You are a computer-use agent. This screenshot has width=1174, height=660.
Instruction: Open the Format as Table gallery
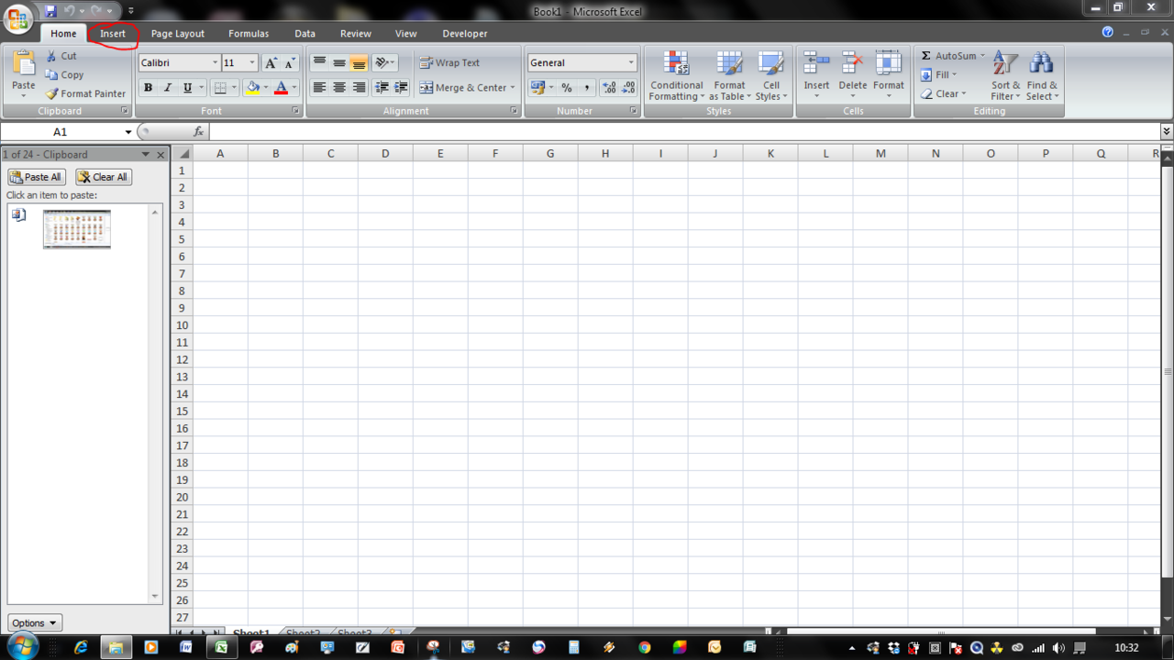point(730,75)
